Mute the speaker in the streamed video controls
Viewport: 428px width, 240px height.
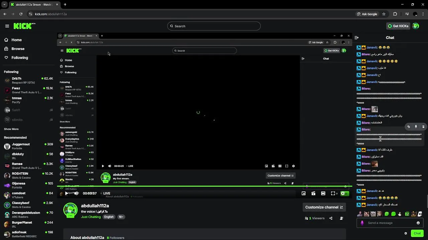point(109,166)
